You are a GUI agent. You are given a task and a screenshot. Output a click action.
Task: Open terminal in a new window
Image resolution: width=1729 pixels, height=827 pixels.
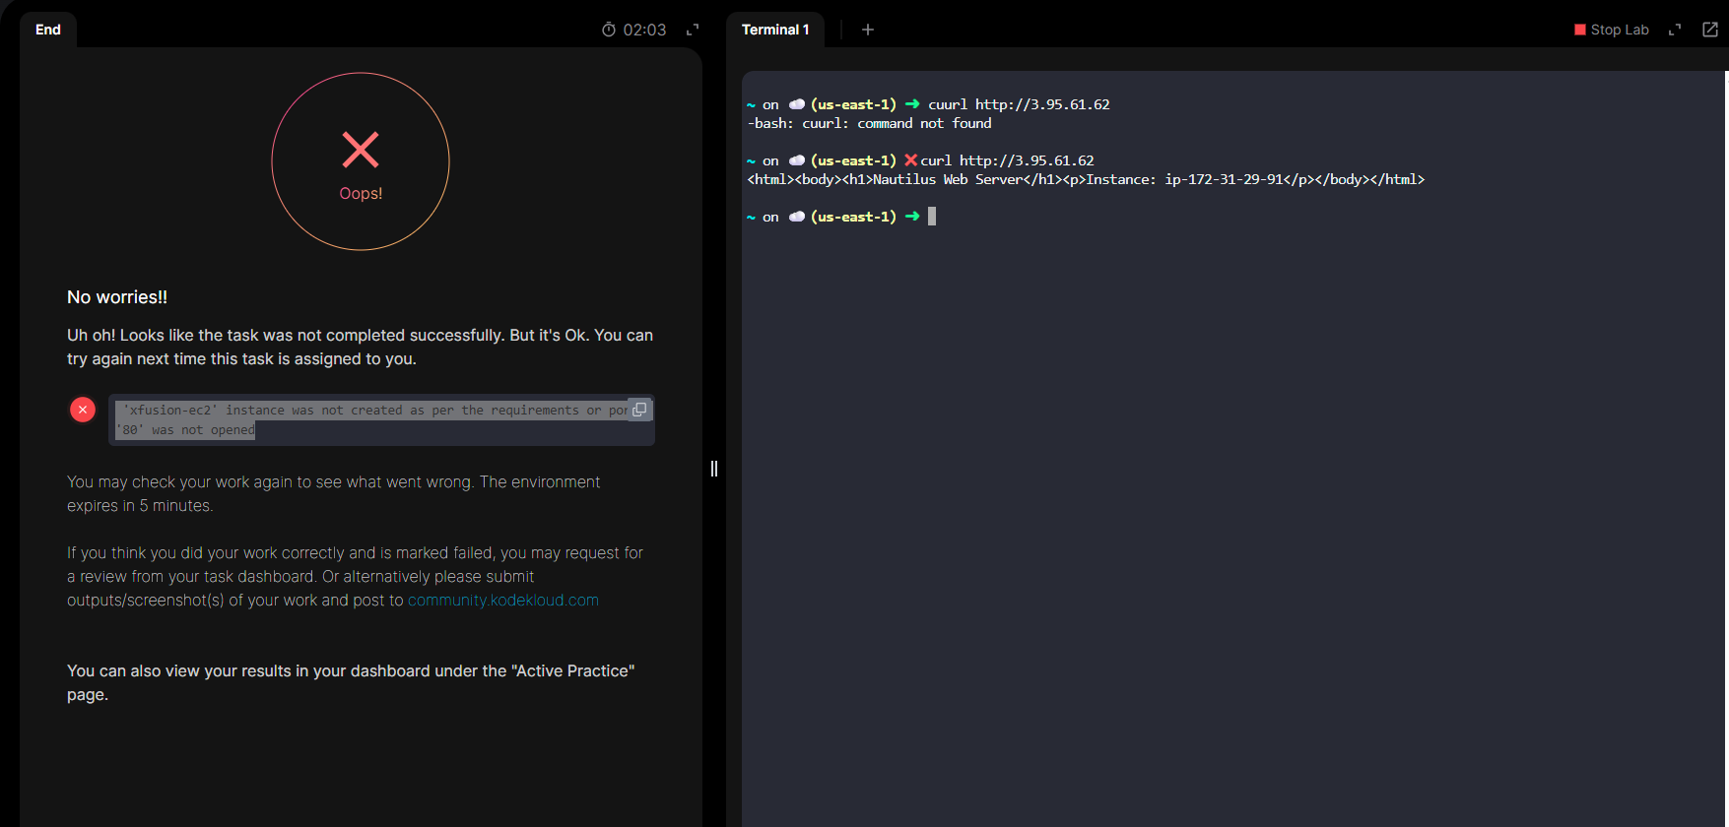(1710, 30)
